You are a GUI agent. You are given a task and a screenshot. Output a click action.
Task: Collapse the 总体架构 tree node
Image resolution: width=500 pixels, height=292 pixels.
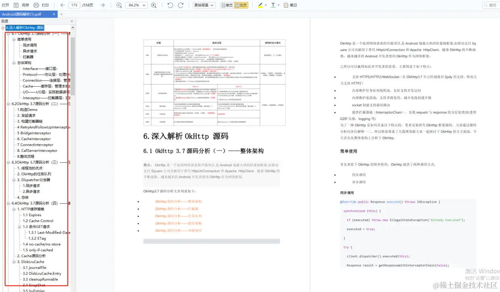click(x=14, y=63)
